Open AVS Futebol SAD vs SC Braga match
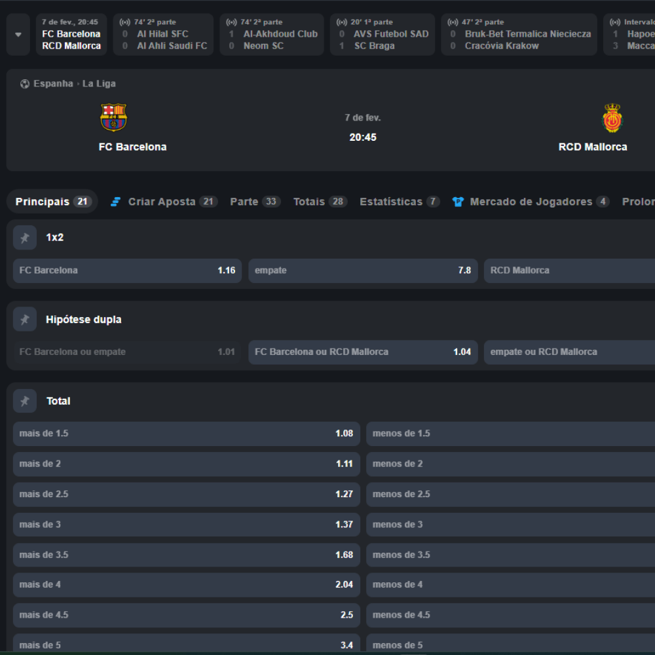This screenshot has width=655, height=655. tap(383, 34)
